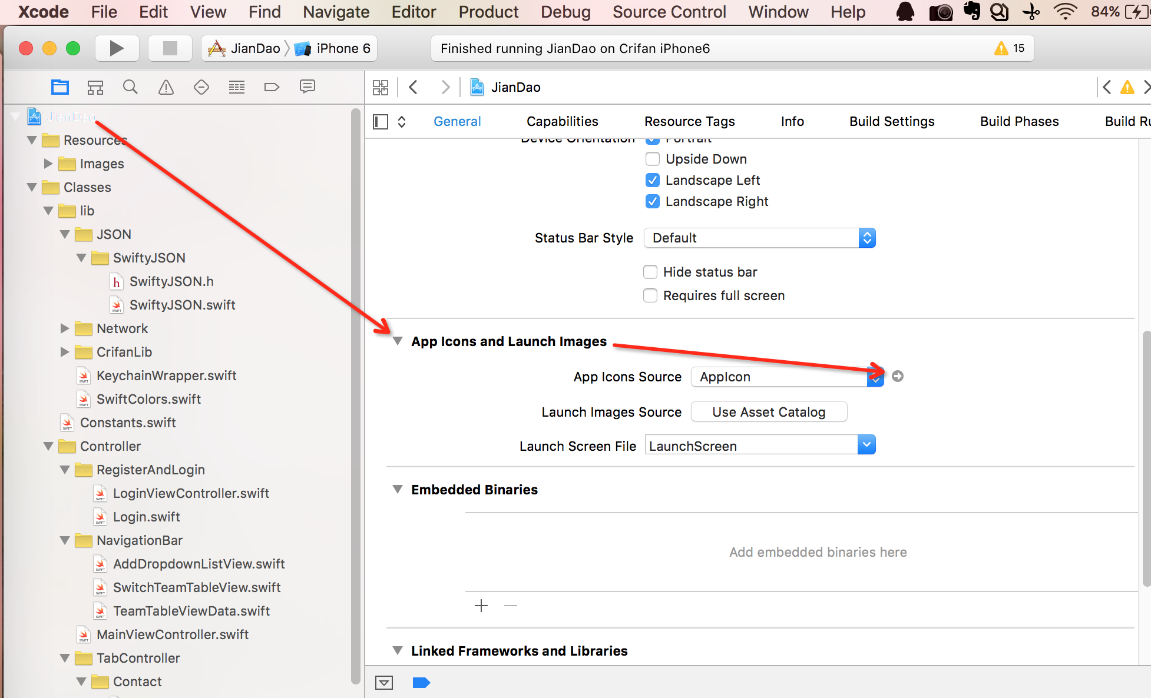Click the Use Asset Catalog button
This screenshot has width=1151, height=698.
tap(769, 412)
